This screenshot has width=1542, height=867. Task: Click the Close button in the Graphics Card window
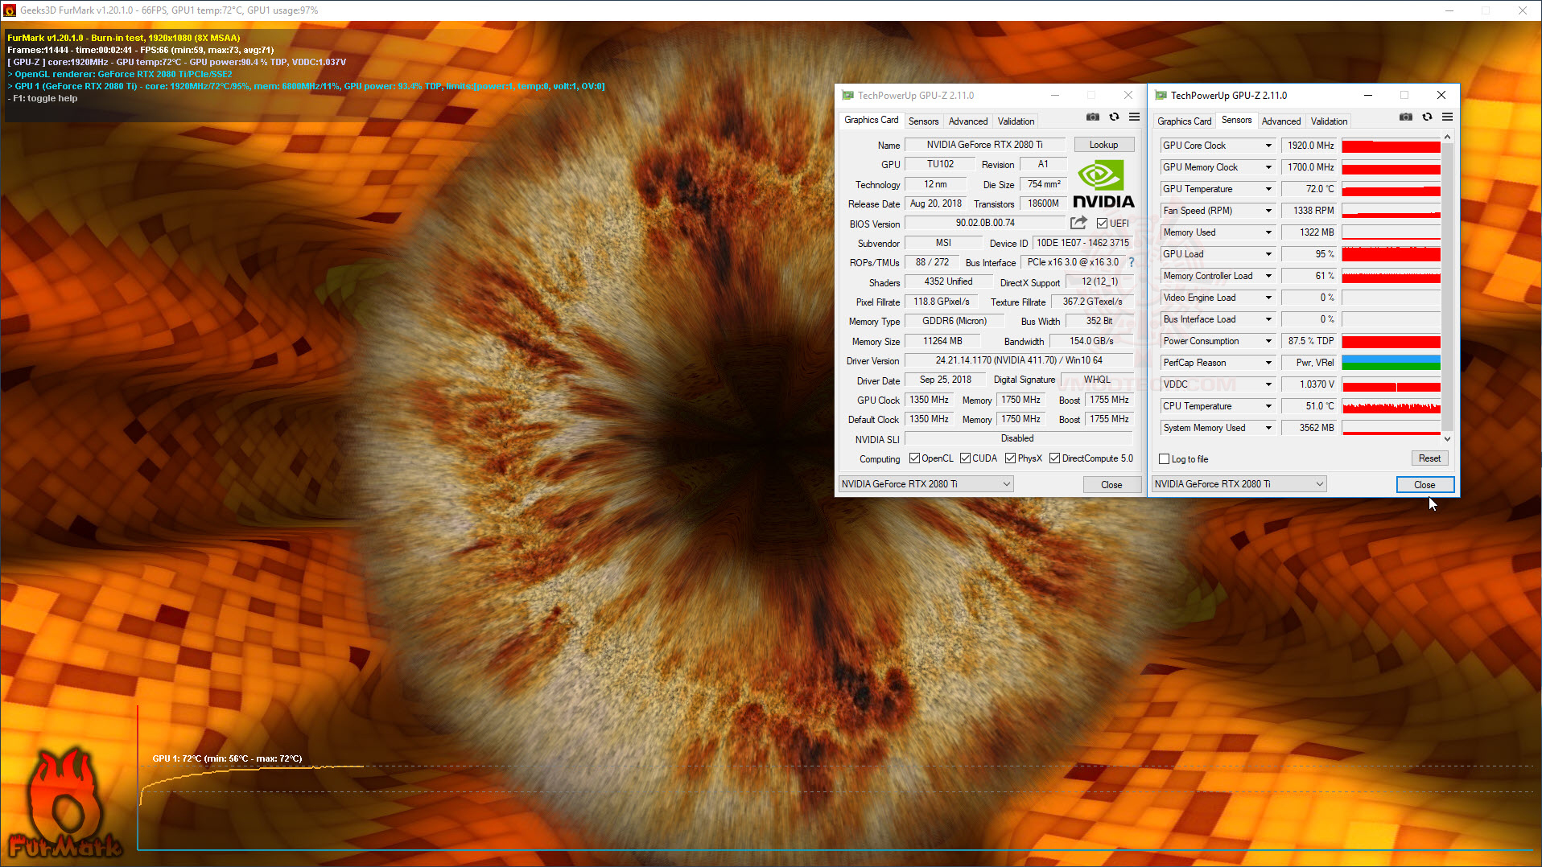[1111, 485]
